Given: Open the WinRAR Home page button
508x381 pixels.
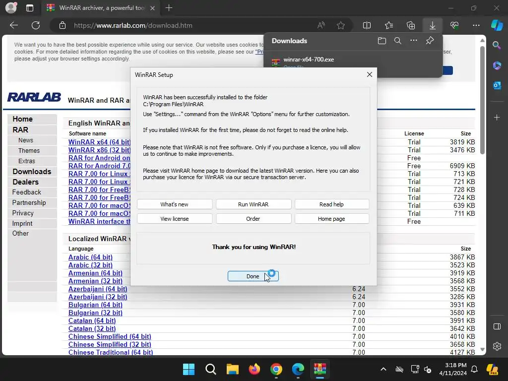Looking at the screenshot, I should coord(331,219).
